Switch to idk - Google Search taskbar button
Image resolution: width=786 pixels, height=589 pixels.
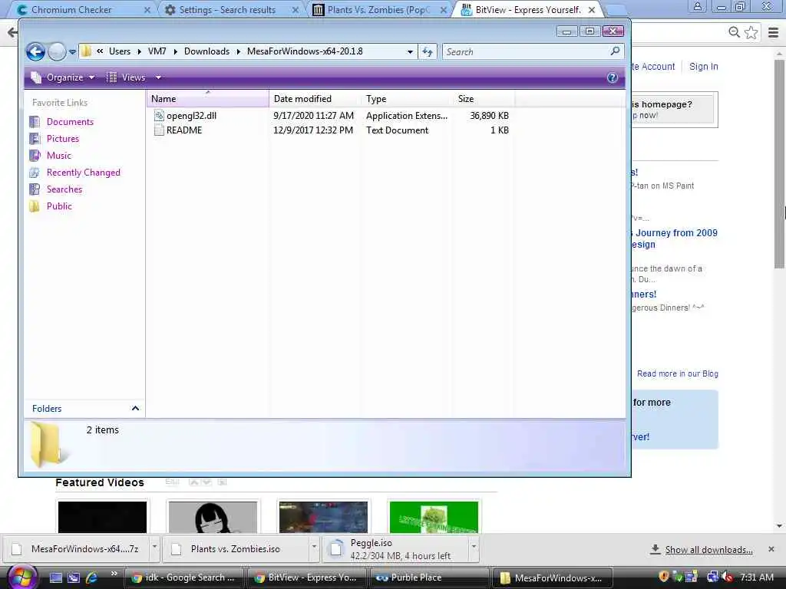pyautogui.click(x=184, y=577)
